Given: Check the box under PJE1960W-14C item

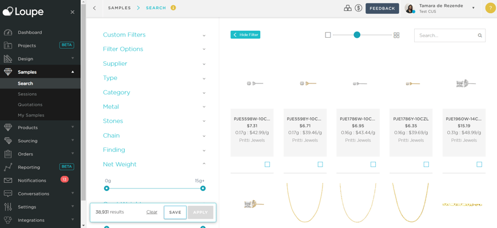Looking at the screenshot, I should [479, 165].
